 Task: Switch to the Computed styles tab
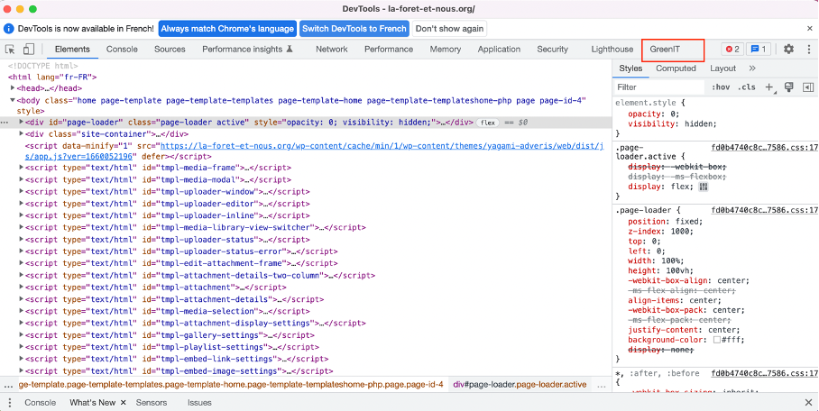coord(676,68)
